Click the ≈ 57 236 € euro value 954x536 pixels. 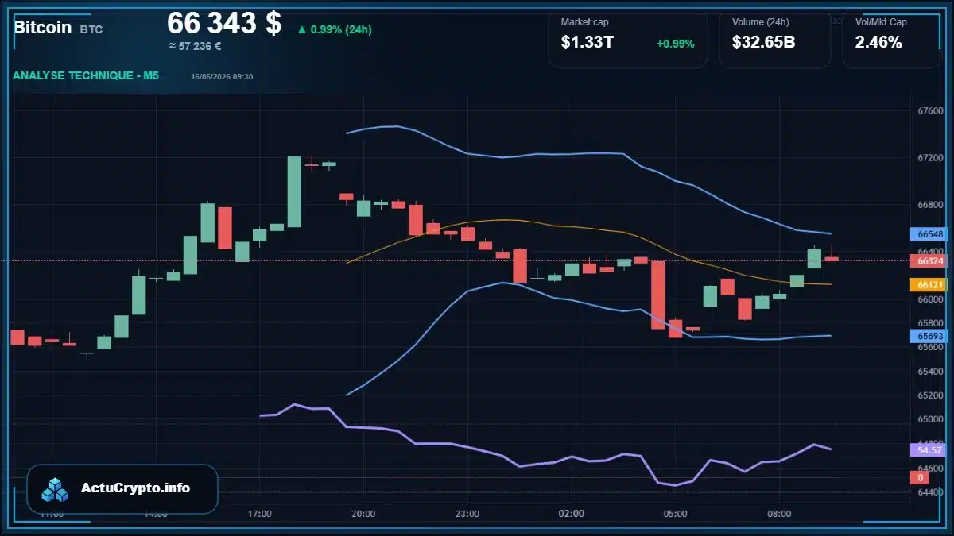195,46
